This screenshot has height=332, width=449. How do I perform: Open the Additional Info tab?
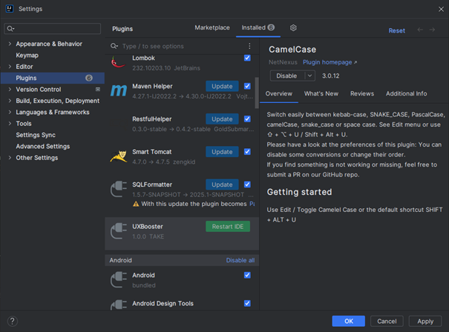pos(406,94)
